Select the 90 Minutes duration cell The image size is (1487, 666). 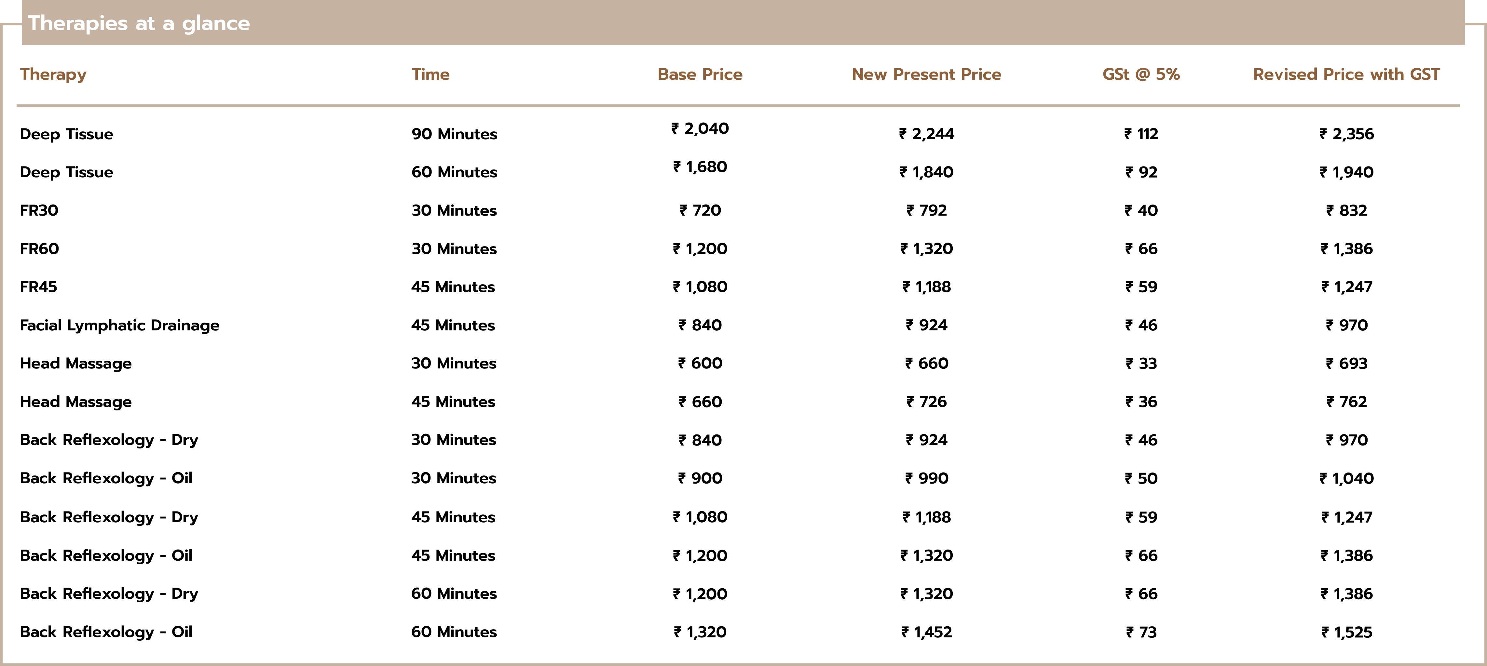[454, 134]
